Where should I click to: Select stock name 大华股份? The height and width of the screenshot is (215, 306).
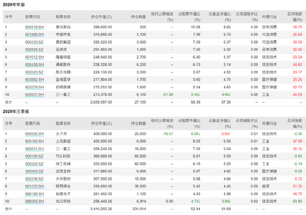pos(63,179)
